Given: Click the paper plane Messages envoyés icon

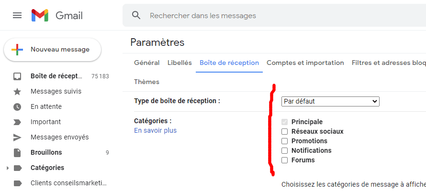Looking at the screenshot, I should pyautogui.click(x=17, y=138).
